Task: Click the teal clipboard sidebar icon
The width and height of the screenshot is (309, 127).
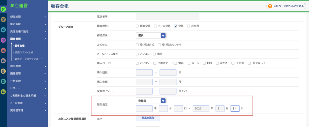Action: [x=3, y=81]
